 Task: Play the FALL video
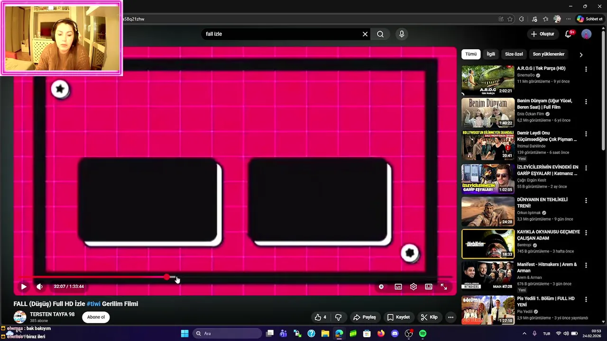coord(23,287)
